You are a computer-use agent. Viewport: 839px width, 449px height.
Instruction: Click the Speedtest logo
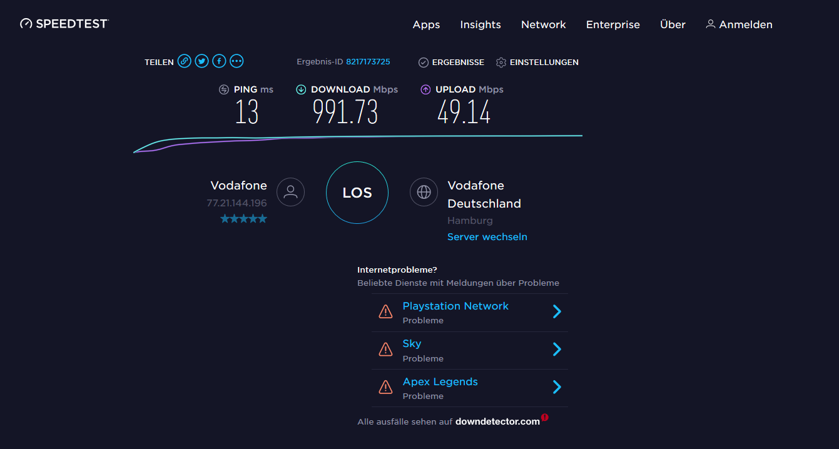coord(64,24)
